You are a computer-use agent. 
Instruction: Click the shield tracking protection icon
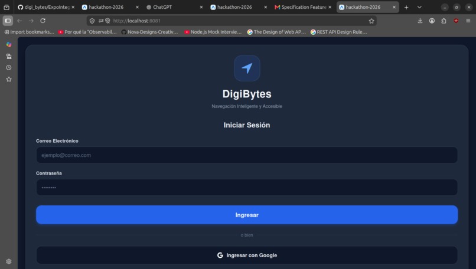tap(92, 21)
